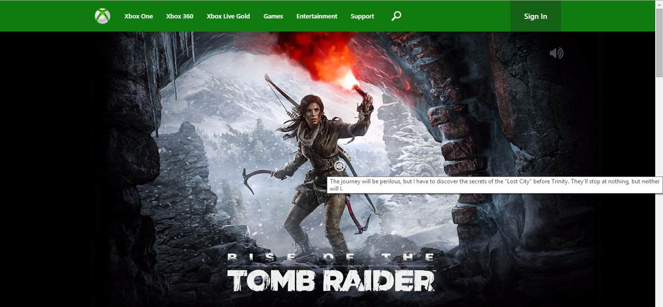Open the Entertainment section

(317, 16)
